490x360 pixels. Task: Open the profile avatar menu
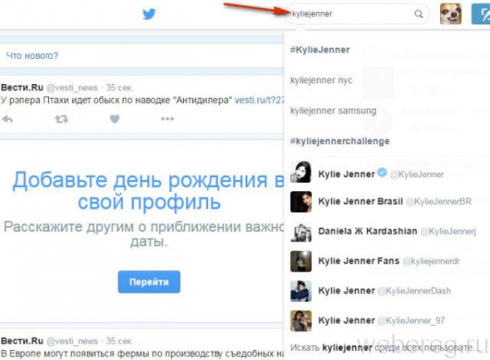coord(451,14)
